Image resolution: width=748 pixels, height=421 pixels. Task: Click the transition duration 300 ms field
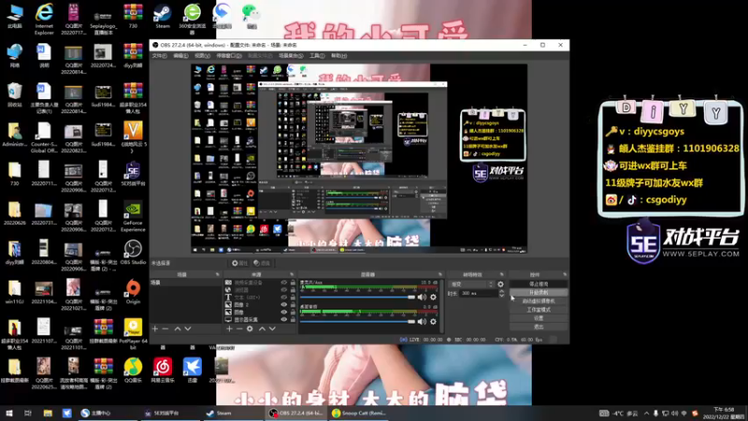479,293
